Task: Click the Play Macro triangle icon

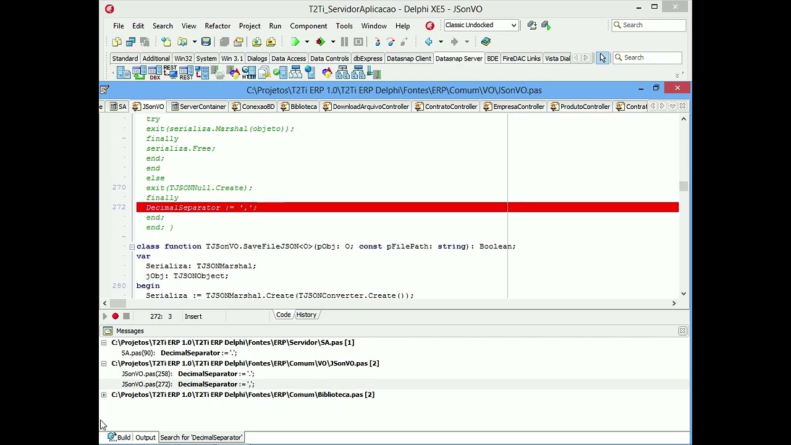Action: click(104, 316)
